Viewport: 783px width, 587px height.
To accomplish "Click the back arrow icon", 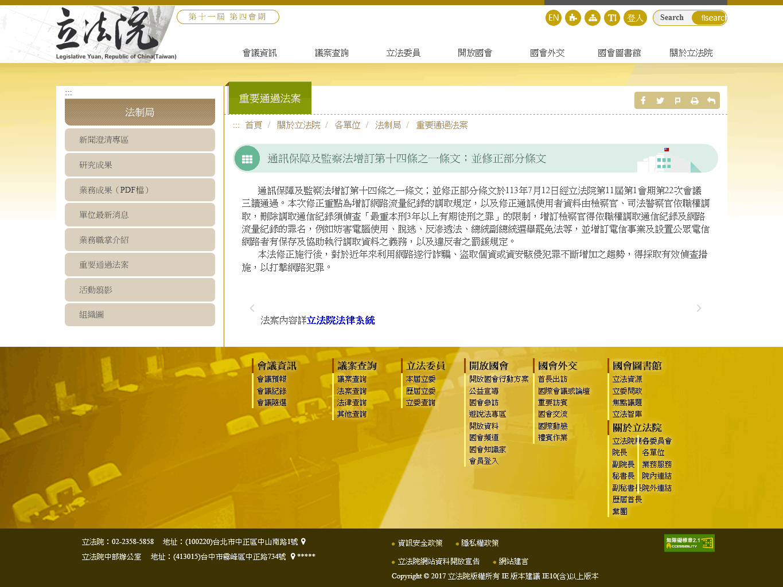I will (x=711, y=101).
